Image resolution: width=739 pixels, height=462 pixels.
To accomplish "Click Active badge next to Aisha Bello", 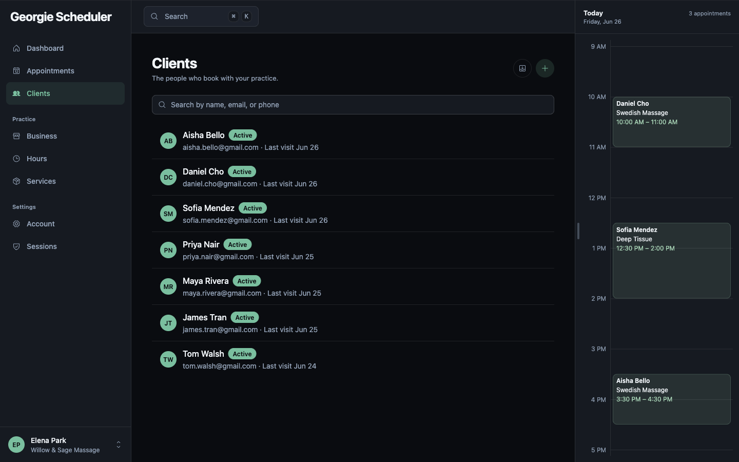I will (243, 135).
